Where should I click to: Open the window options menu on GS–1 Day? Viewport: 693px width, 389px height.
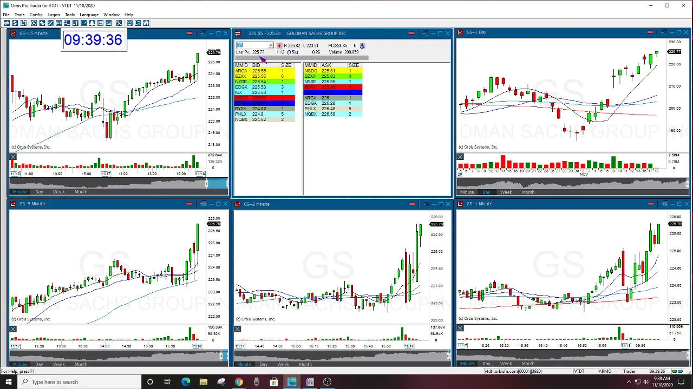click(664, 32)
